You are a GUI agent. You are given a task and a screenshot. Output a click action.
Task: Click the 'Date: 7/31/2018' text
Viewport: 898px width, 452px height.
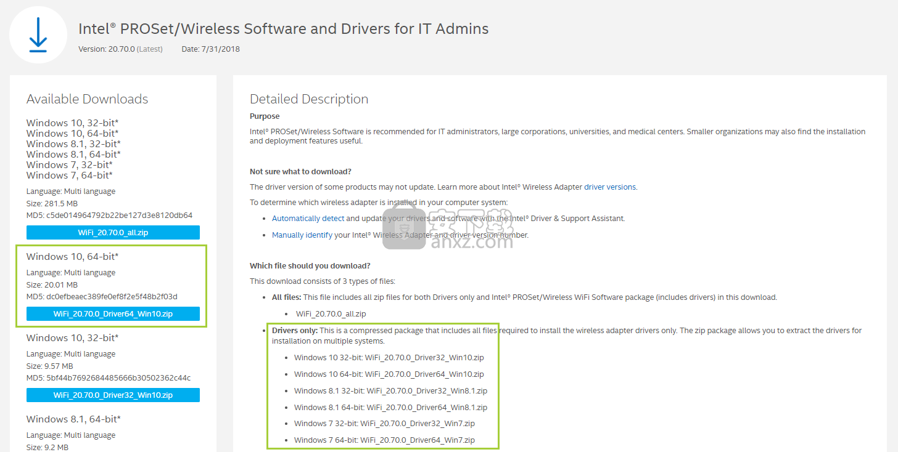coord(210,49)
